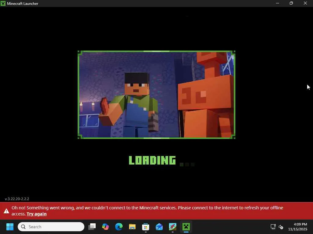Close the Minecraft Launcher window
The width and height of the screenshot is (313, 234).
click(305, 3)
